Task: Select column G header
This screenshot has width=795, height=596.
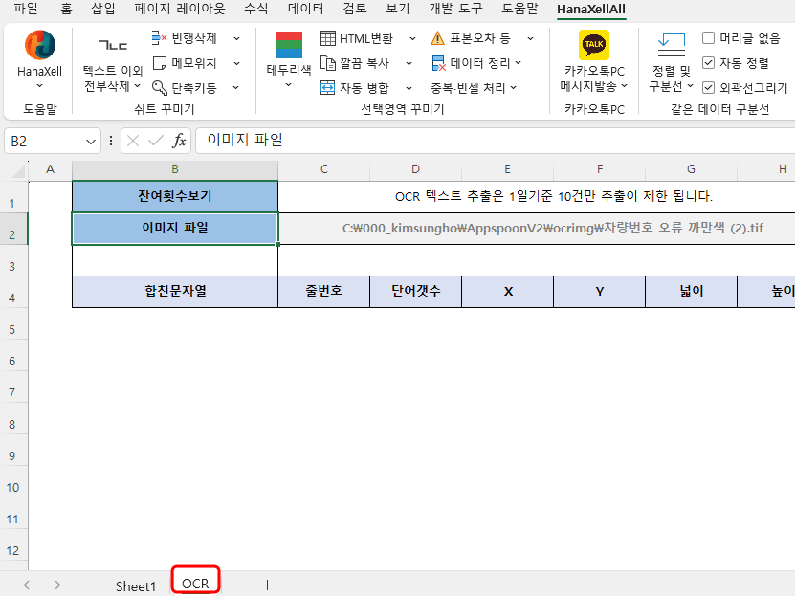Action: coord(691,169)
